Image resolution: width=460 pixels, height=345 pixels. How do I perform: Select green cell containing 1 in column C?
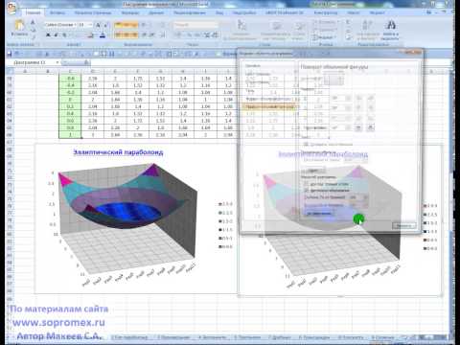pos(70,135)
